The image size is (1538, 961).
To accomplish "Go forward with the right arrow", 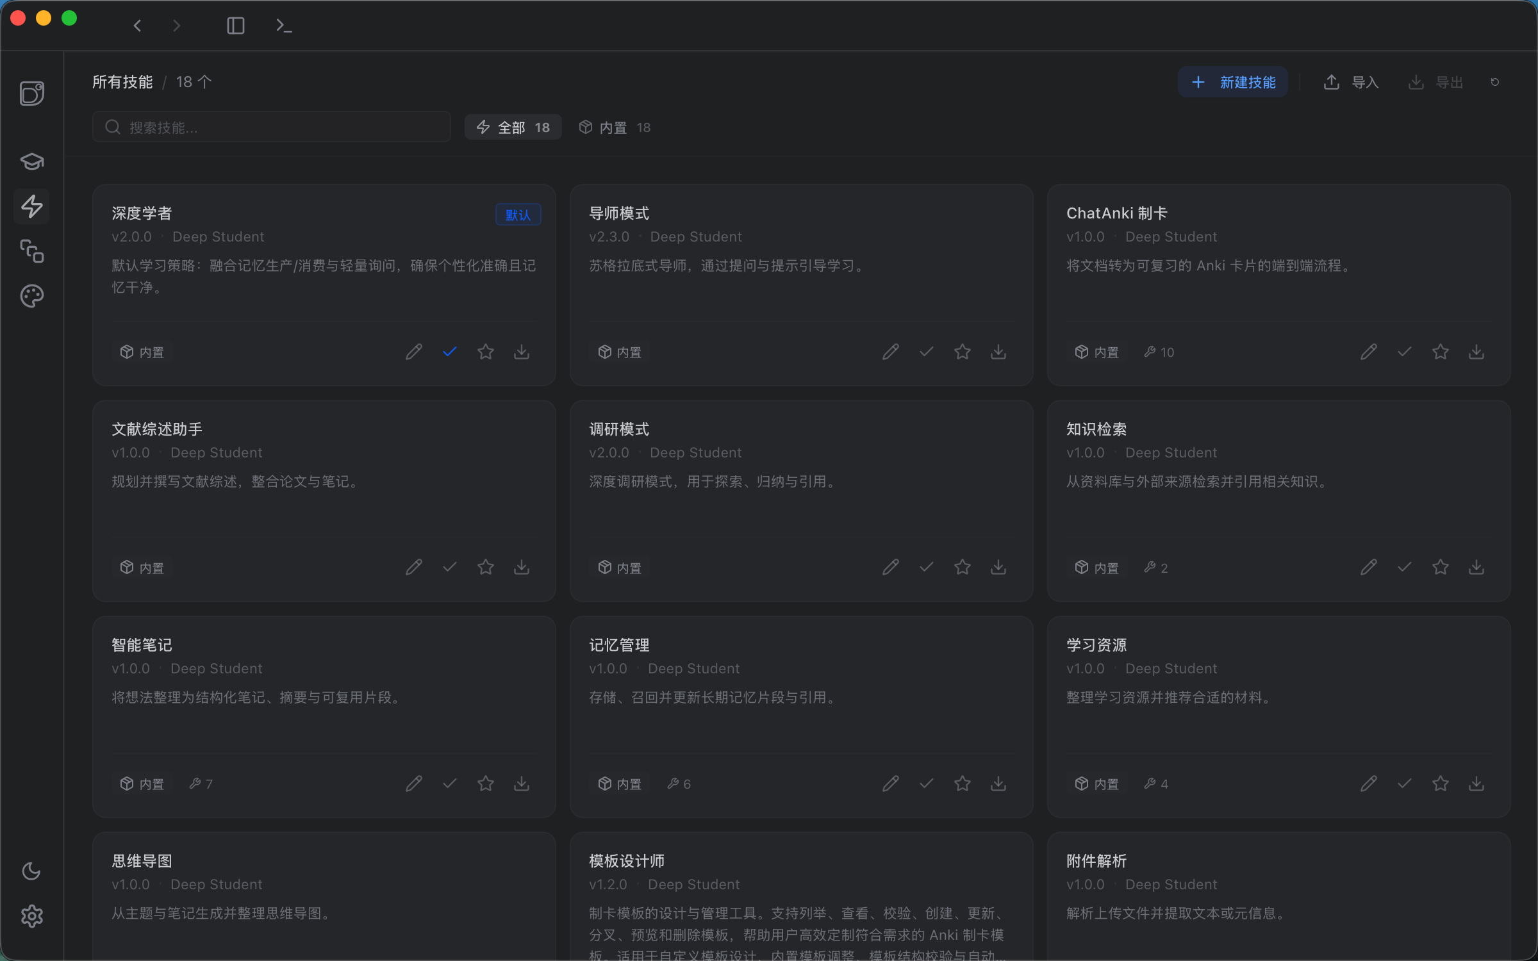I will tap(177, 26).
